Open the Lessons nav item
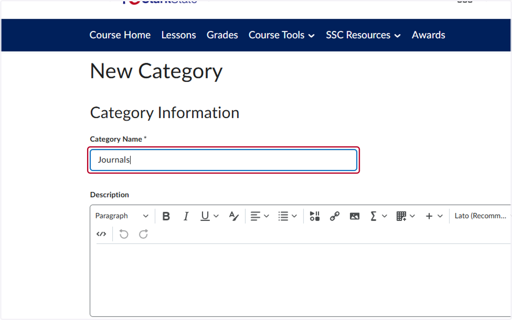The height and width of the screenshot is (320, 512). (179, 35)
